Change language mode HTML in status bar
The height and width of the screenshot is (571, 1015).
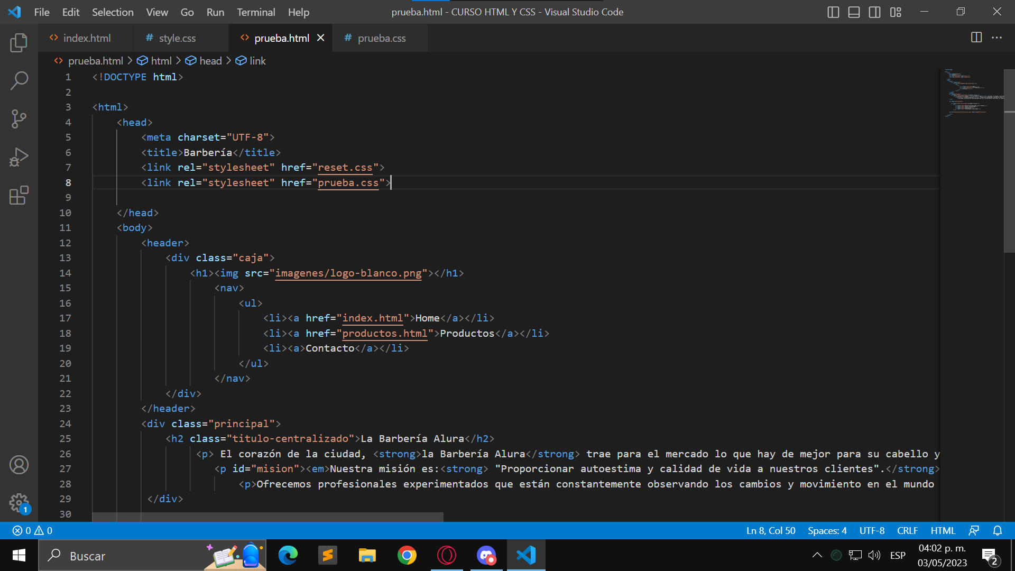(x=943, y=530)
